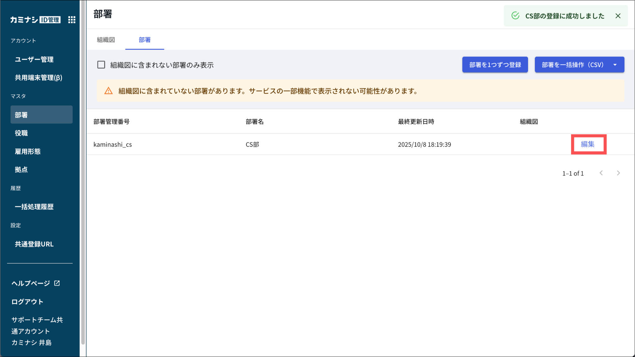The width and height of the screenshot is (635, 357).
Task: Click the sidebar vertical scrollbar
Action: [x=83, y=174]
